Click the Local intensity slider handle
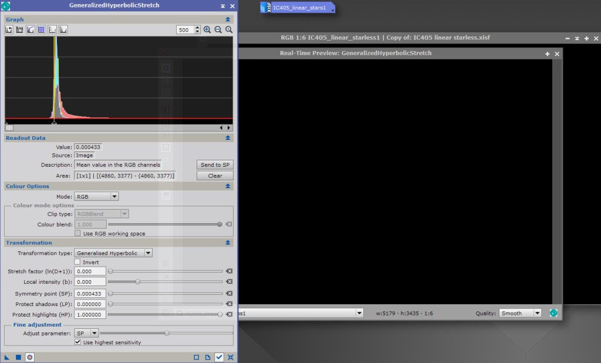 [x=137, y=282]
